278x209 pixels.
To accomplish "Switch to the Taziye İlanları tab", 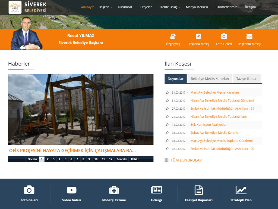I will point(247,79).
